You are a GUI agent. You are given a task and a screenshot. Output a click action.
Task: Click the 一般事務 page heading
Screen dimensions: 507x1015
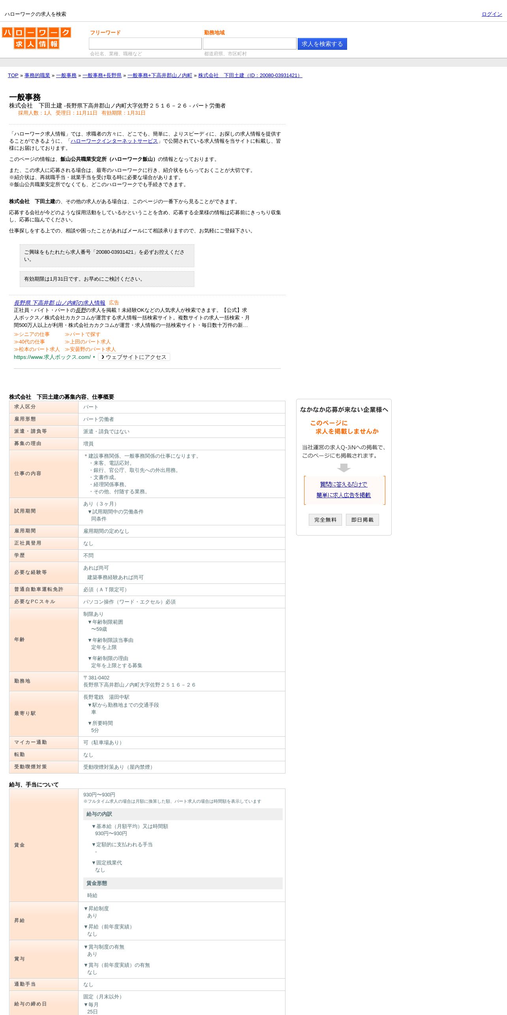tap(25, 97)
